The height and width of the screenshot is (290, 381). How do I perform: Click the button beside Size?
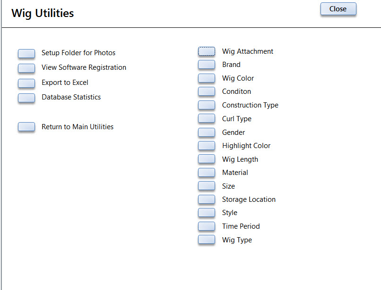coord(207,186)
